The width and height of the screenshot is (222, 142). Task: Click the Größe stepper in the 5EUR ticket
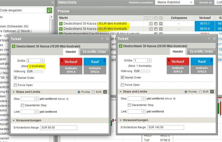pos(149,61)
